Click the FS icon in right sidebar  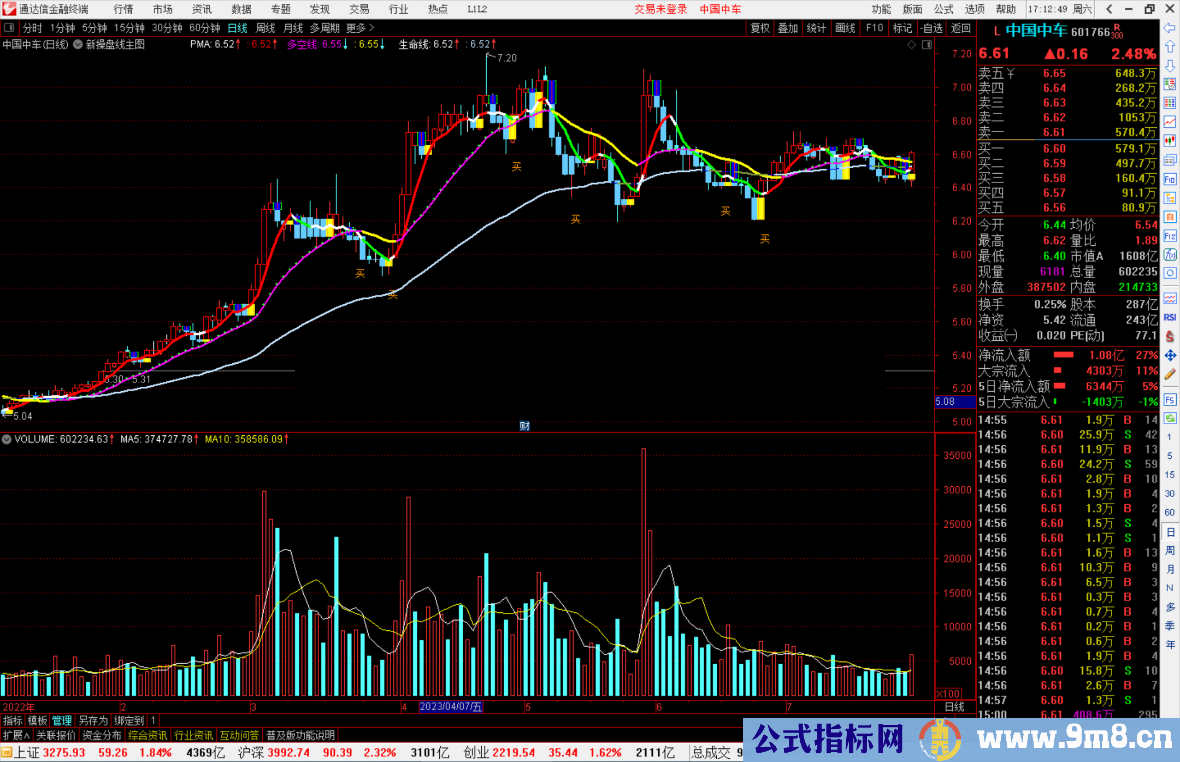1170,400
